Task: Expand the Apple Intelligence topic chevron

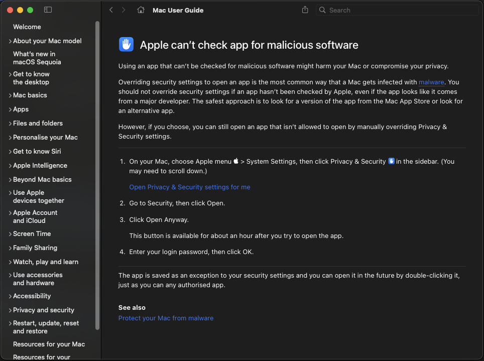Action: [10, 166]
